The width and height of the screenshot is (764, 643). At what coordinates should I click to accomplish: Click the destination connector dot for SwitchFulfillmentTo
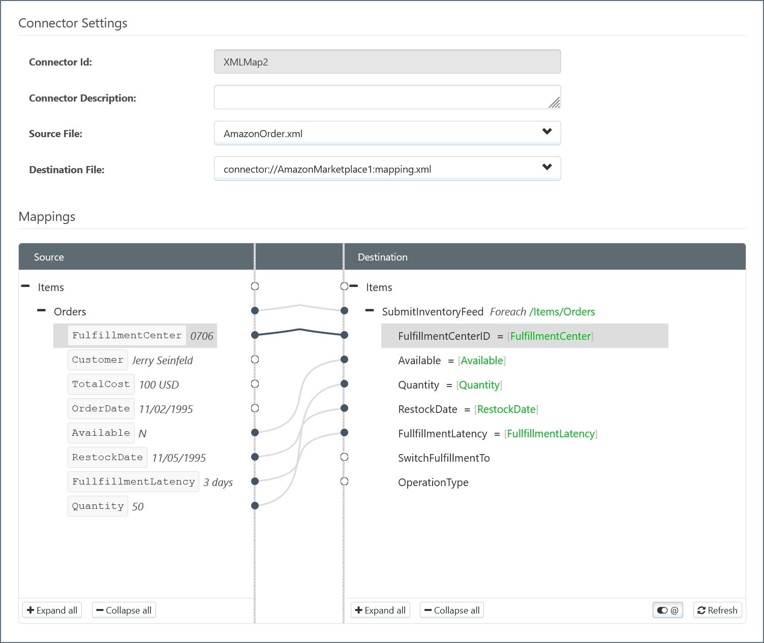(344, 457)
